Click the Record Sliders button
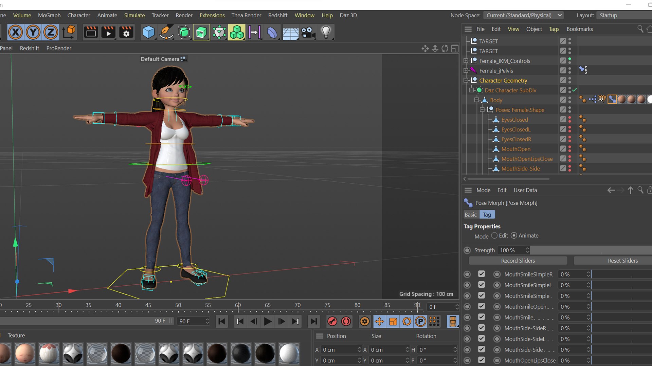This screenshot has width=652, height=366. coord(518,261)
